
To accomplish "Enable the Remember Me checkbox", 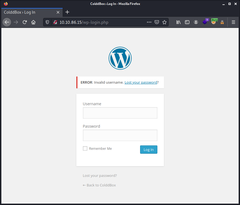I will pyautogui.click(x=85, y=148).
